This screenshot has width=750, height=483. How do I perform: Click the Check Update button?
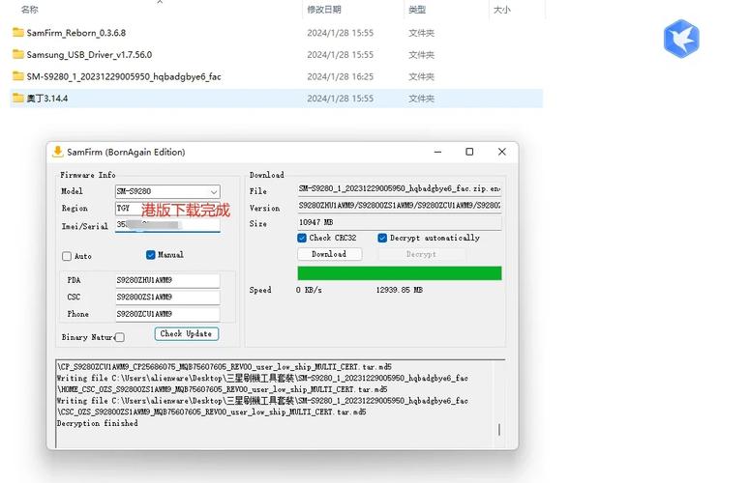coord(187,333)
